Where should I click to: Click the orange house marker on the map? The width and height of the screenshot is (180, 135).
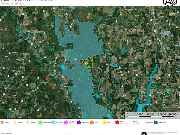pos(85,63)
